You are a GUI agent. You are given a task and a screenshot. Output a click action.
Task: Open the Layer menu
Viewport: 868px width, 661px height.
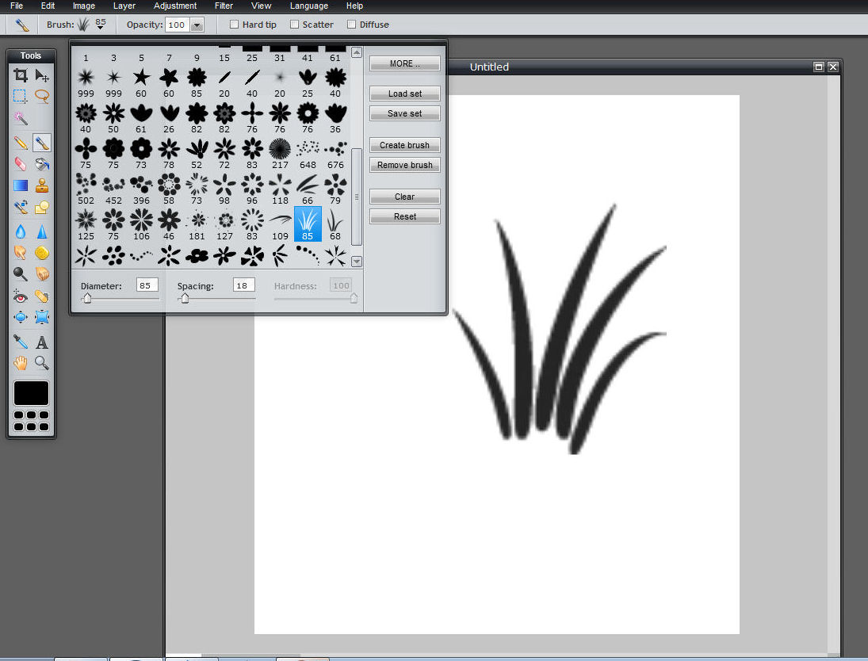coord(124,6)
